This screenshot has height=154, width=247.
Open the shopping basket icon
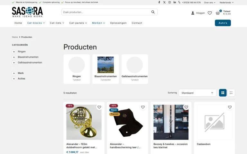click(x=218, y=13)
